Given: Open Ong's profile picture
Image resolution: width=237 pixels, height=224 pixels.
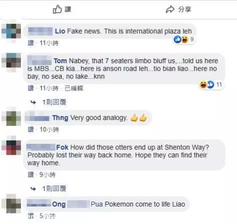Looking at the screenshot, I should [x=11, y=204].
